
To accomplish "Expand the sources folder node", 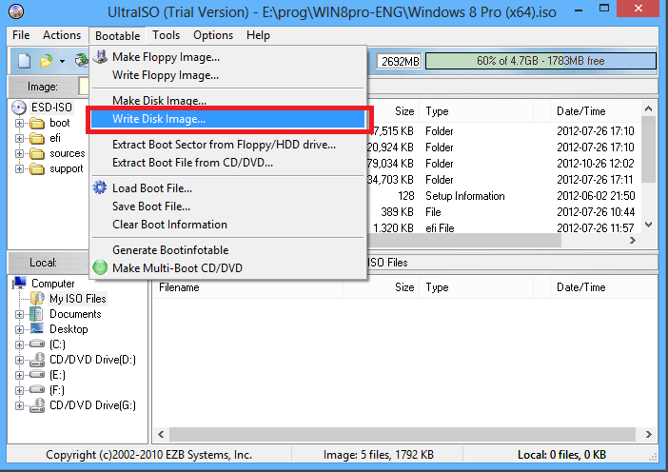I will (x=19, y=154).
